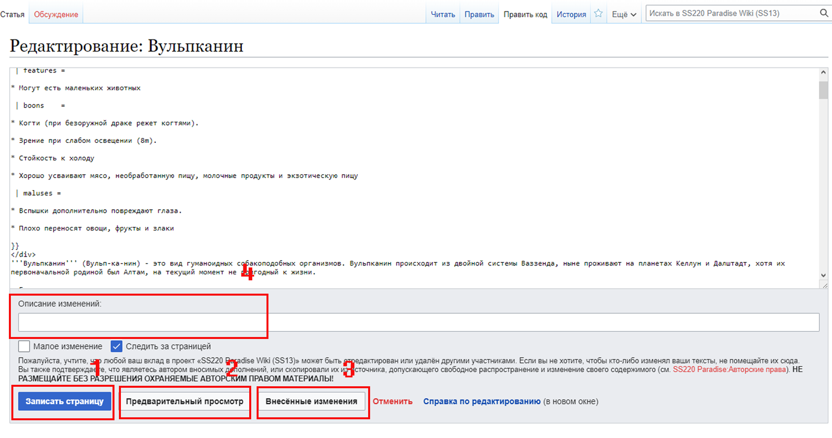Click the editor scrollbar down arrow
The image size is (832, 438).
coord(823,275)
